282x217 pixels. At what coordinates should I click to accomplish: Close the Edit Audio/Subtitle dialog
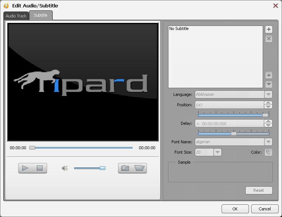click(x=276, y=6)
